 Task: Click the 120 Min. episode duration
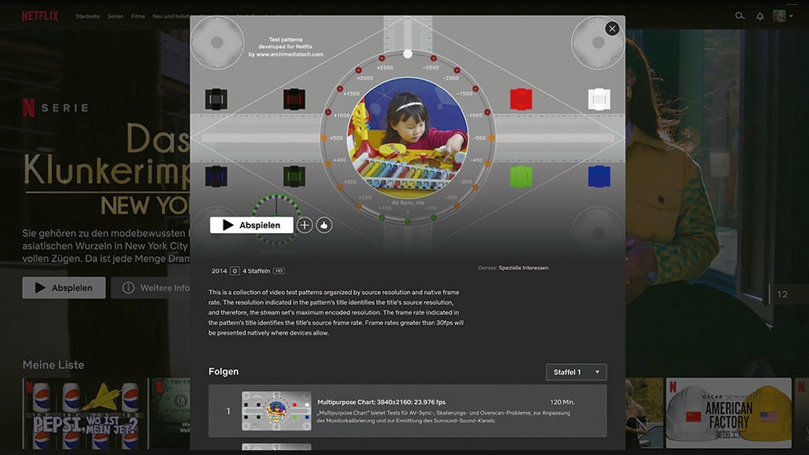click(x=562, y=402)
